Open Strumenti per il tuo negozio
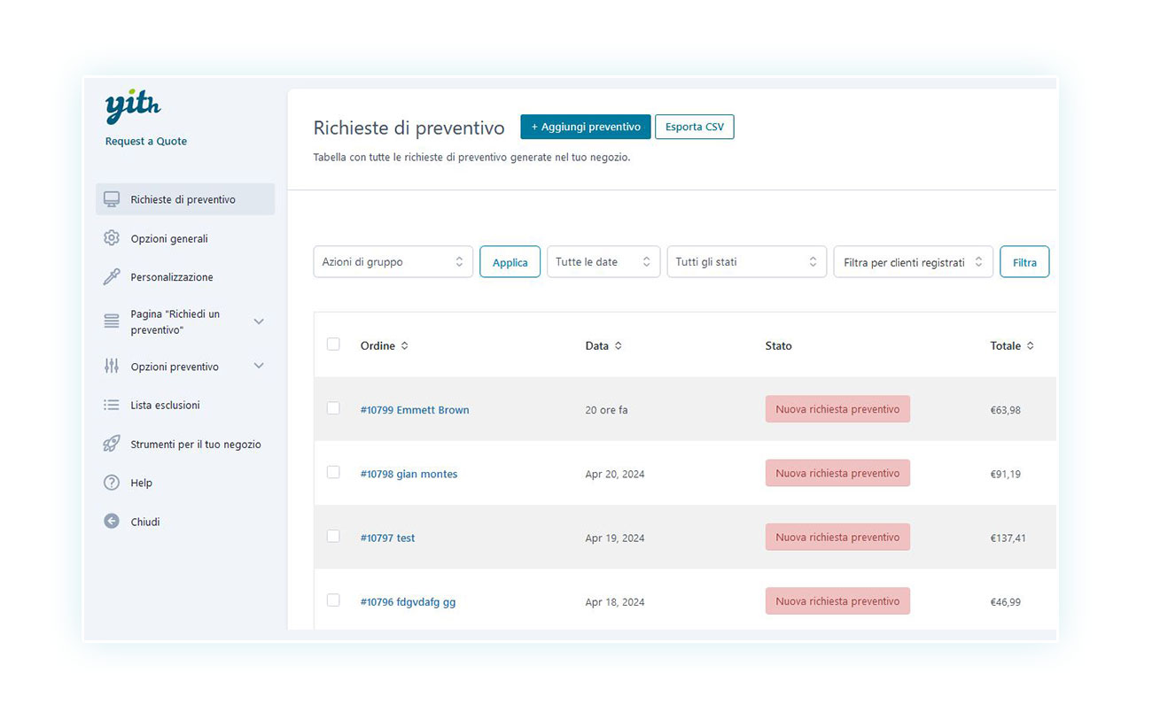This screenshot has height=720, width=1152. [x=196, y=445]
